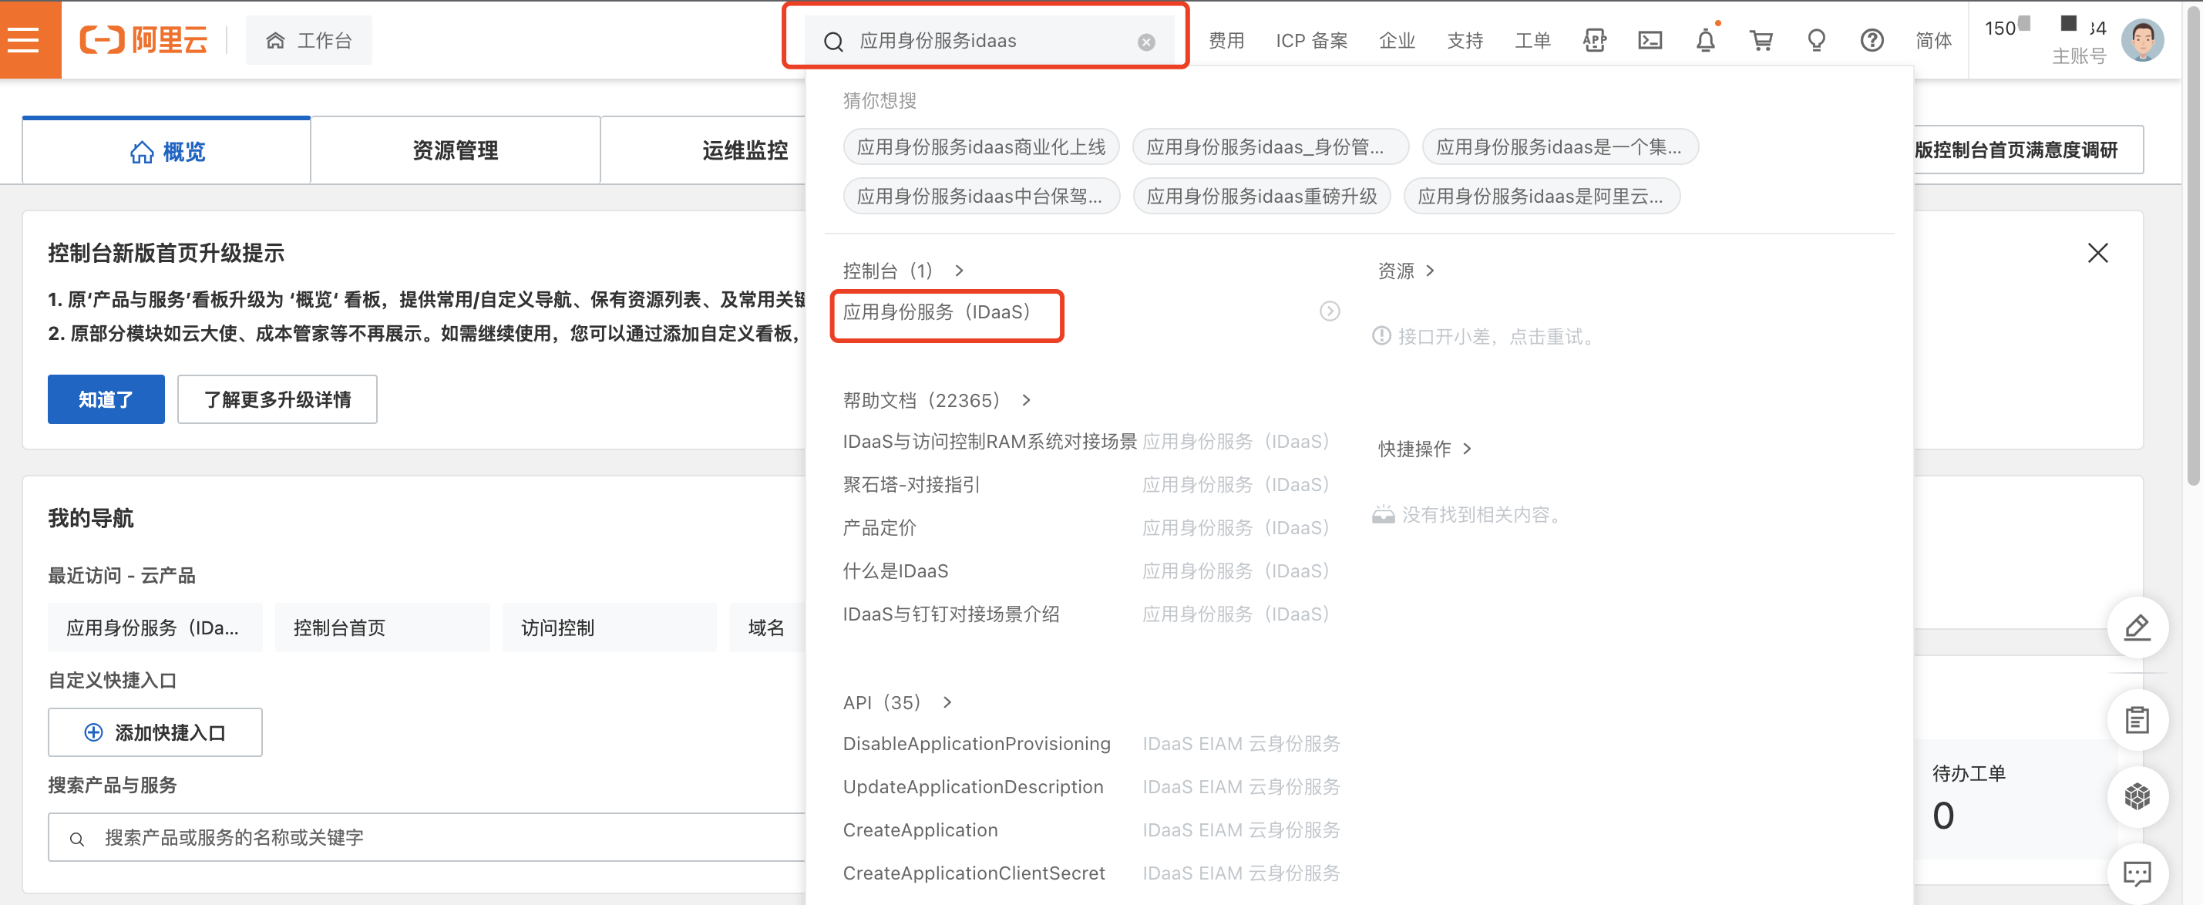Open the shopping cart

click(x=1761, y=40)
